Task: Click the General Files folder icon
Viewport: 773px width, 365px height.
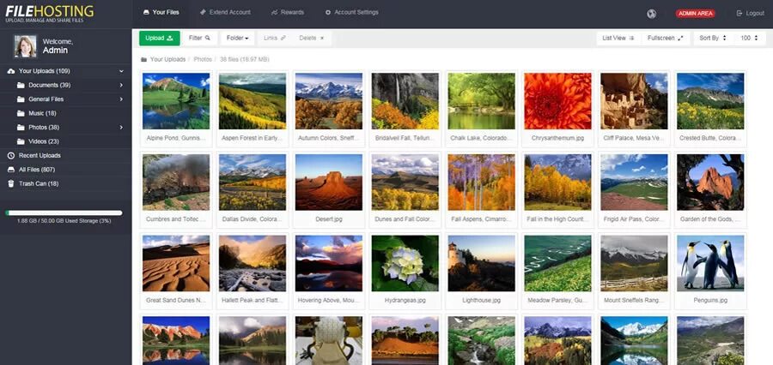Action: pos(21,99)
